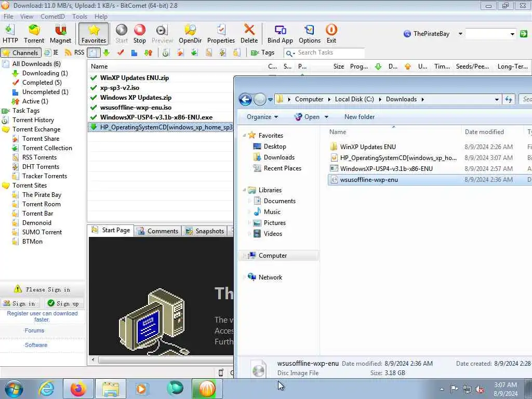Select Completed (5) in sidebar
Screen dimensions: 532x399
click(42, 83)
